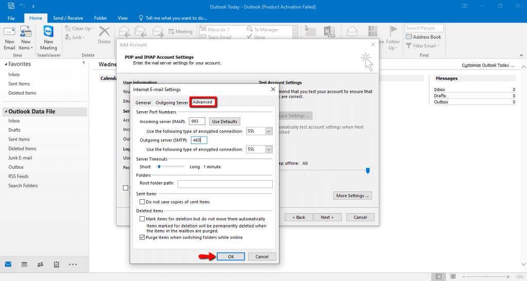
Task: Switch to the Advanced tab
Action: coord(202,102)
